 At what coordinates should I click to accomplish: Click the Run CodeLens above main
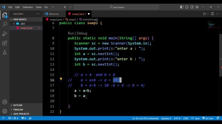coord(71,33)
